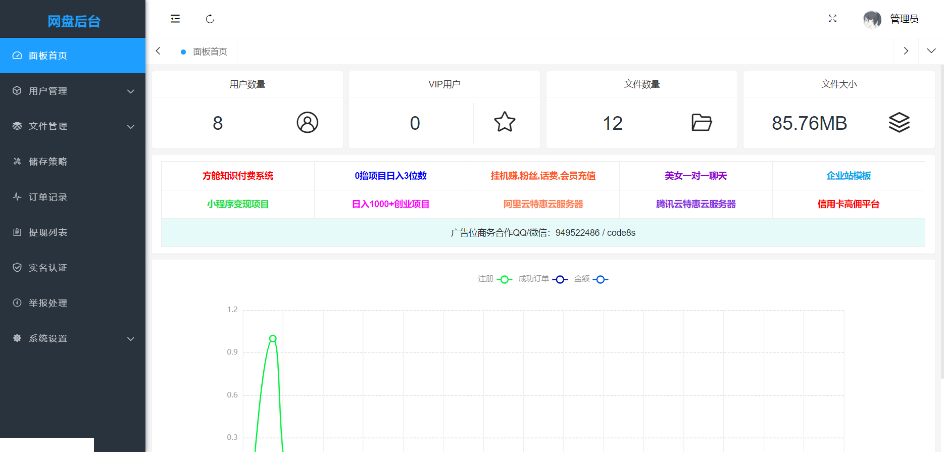Open the 小程序变现项目 ad link

point(238,204)
